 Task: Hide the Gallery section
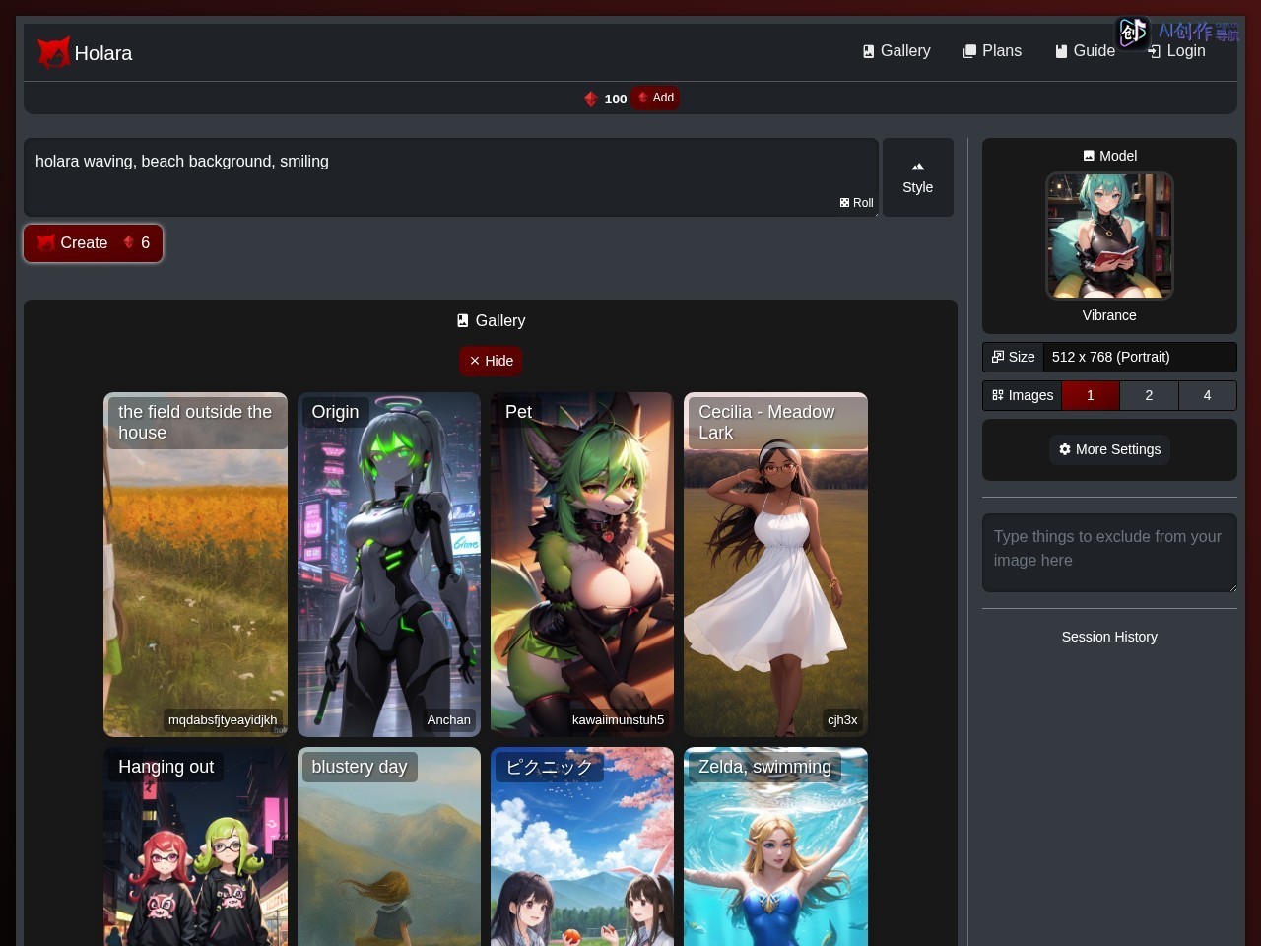click(491, 361)
